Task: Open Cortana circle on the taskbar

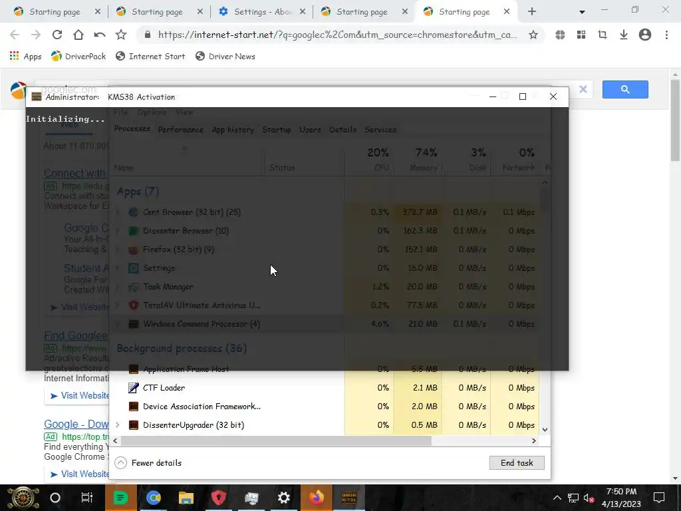Action: (x=55, y=498)
